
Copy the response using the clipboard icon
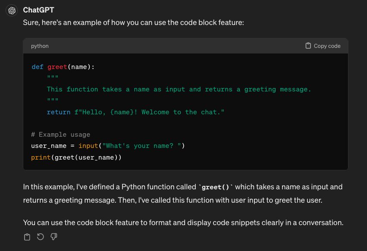click(x=27, y=237)
